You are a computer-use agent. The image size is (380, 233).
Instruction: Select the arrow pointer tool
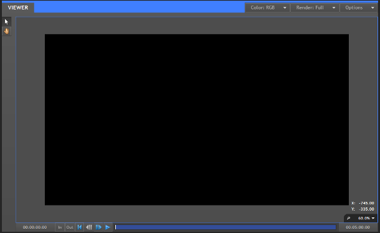(7, 22)
